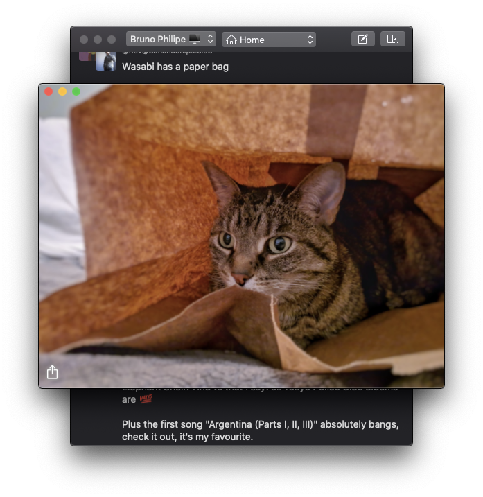Open the Home timeline selector dropdown
Image resolution: width=483 pixels, height=497 pixels.
[268, 40]
